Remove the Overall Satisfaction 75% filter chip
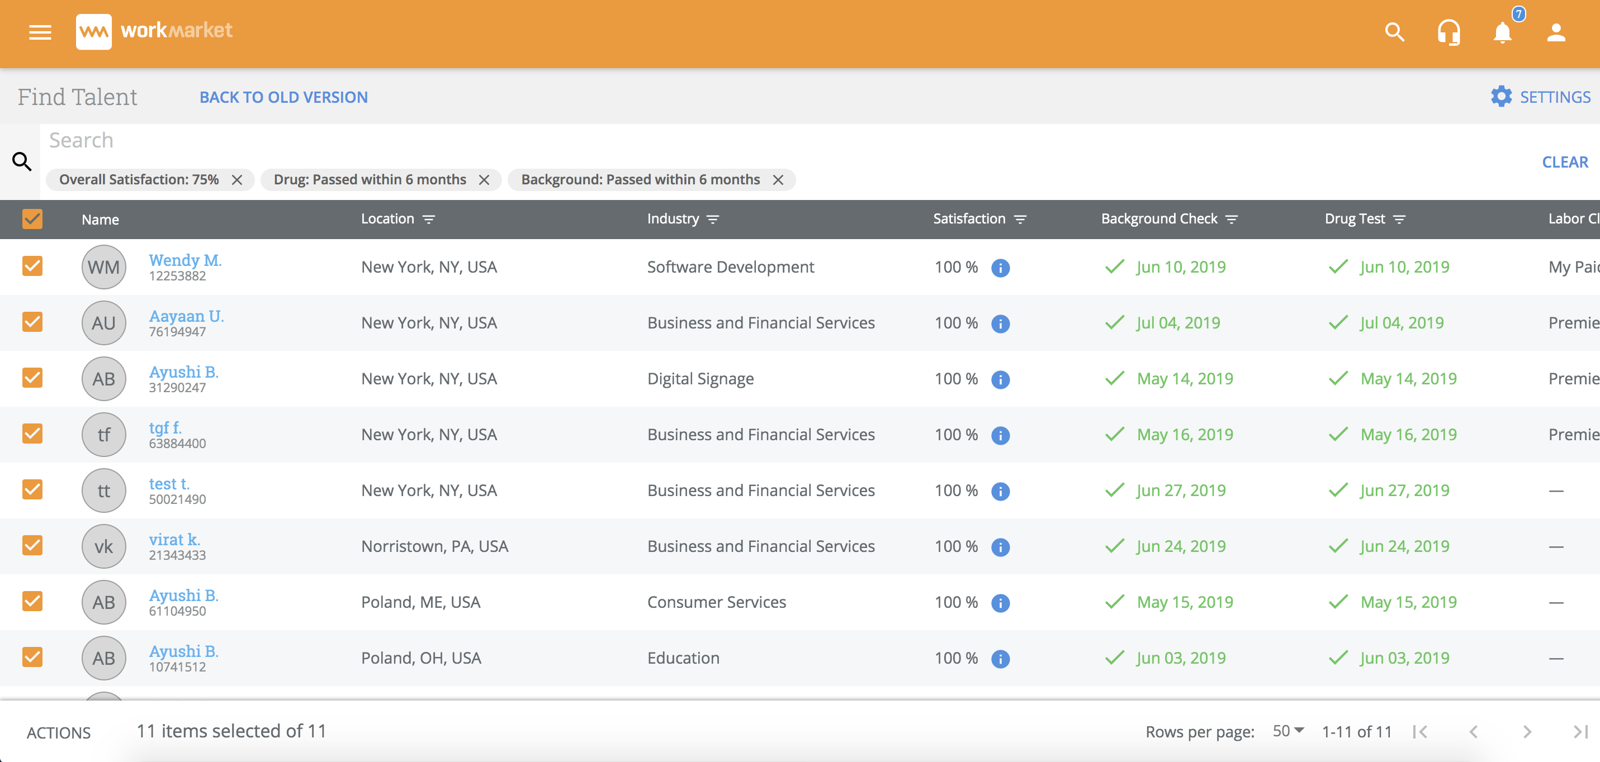 tap(236, 180)
